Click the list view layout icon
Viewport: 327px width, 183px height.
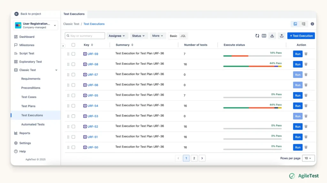(x=294, y=24)
